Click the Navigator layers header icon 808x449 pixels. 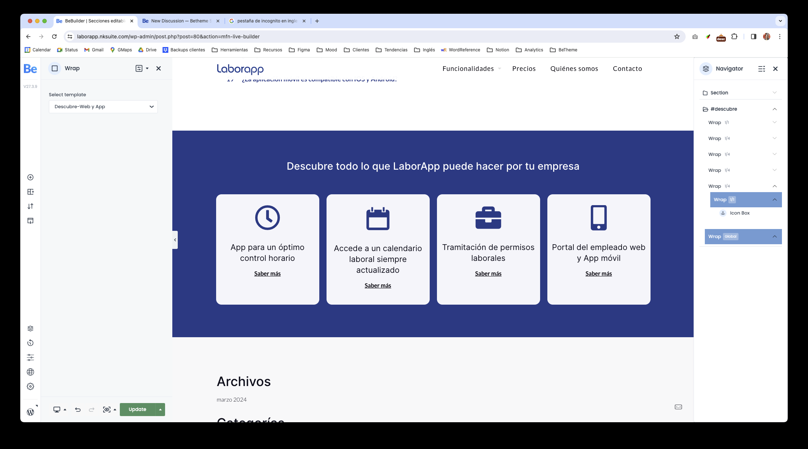(x=706, y=69)
